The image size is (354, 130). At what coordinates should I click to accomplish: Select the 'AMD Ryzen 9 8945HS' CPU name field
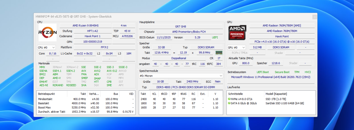click(x=86, y=26)
